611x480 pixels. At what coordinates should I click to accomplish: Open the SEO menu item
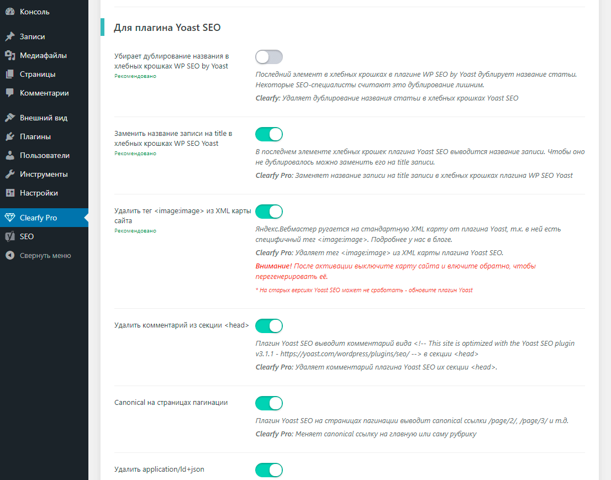tap(44, 236)
